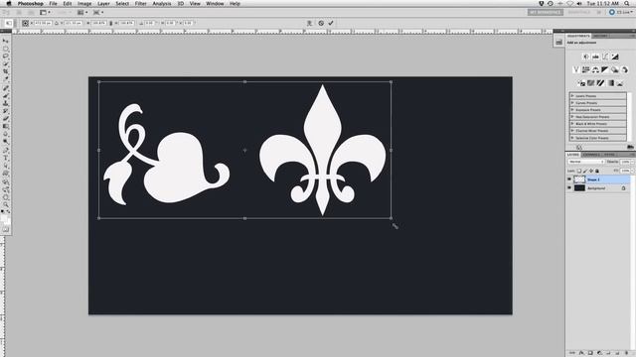Add a Levels adjustment
Image resolution: width=636 pixels, height=357 pixels.
click(x=596, y=57)
